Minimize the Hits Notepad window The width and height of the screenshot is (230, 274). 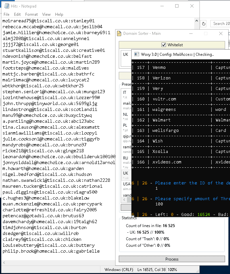(x=162, y=6)
